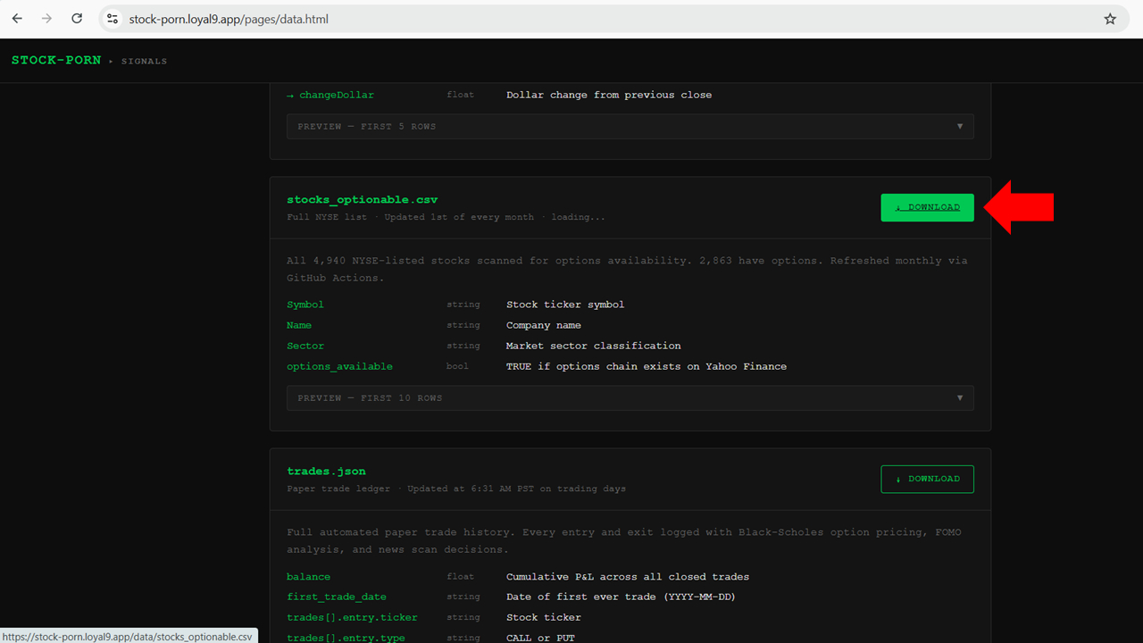Select the trades[].entry.ticker field name
The width and height of the screenshot is (1143, 643).
point(352,617)
